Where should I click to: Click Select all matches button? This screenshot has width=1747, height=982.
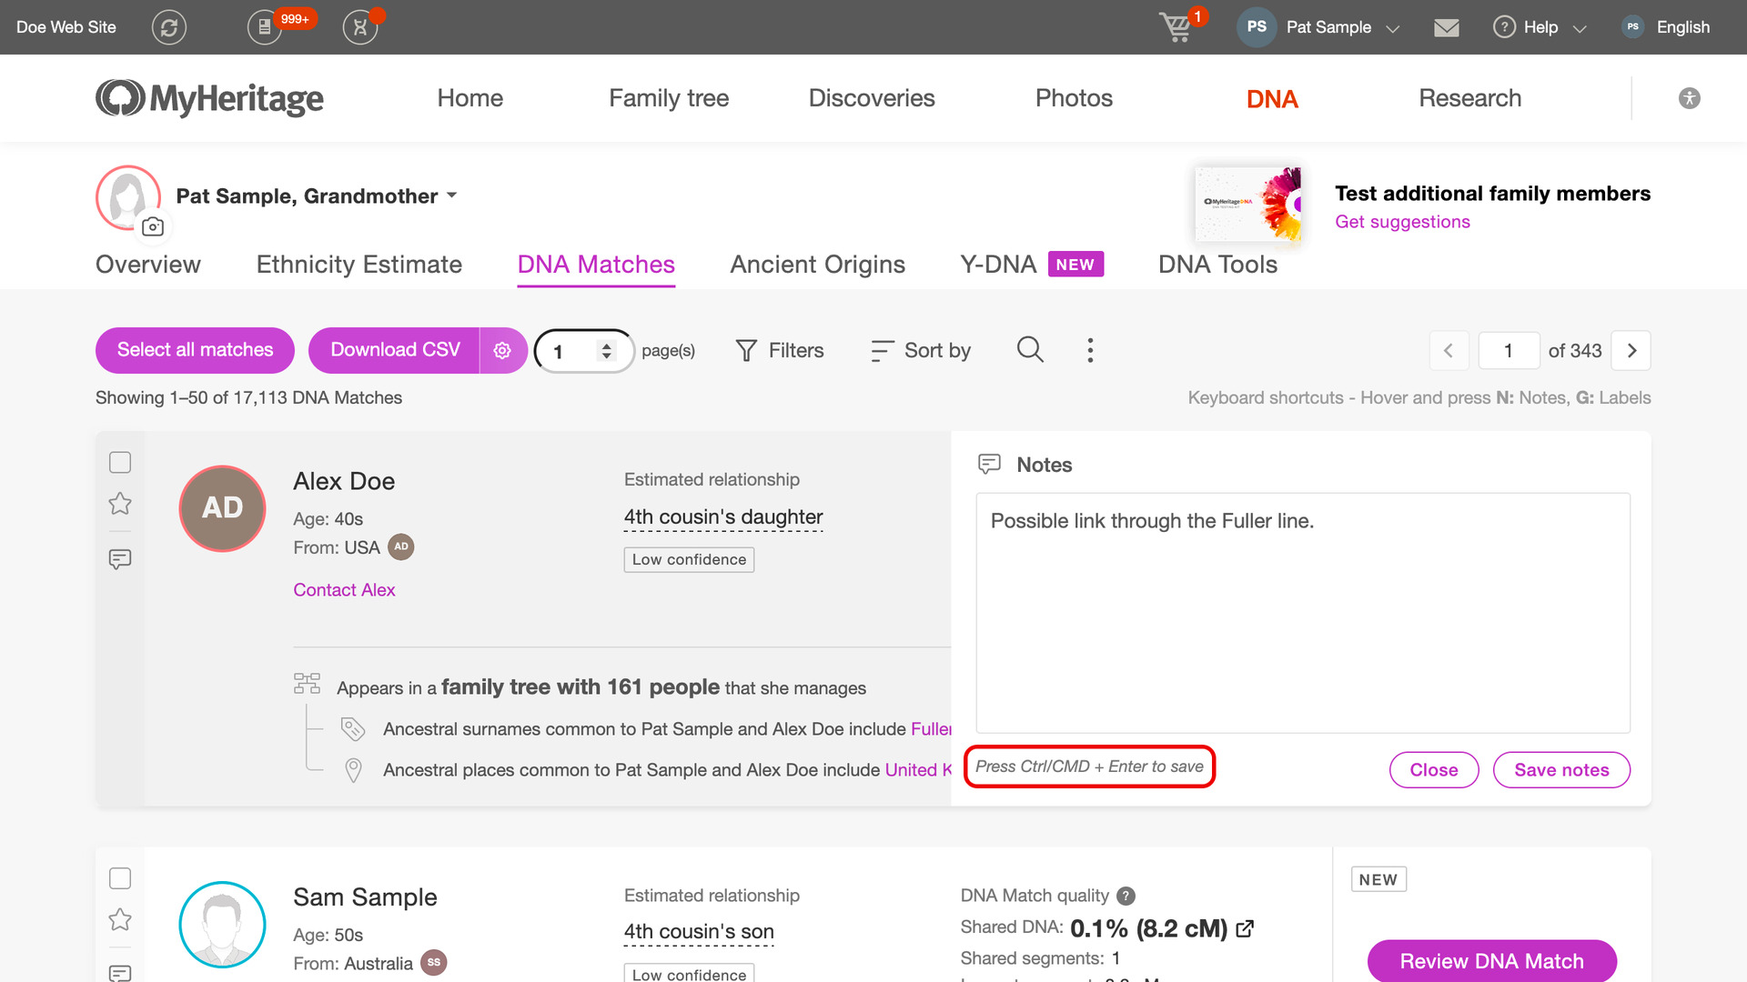(195, 350)
